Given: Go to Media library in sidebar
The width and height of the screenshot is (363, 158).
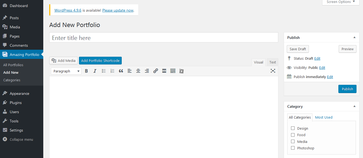Looking at the screenshot, I should pyautogui.click(x=22, y=27).
